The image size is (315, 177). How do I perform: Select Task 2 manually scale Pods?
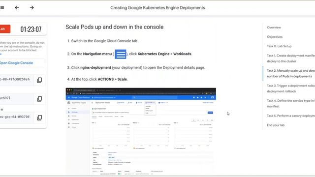291,73
